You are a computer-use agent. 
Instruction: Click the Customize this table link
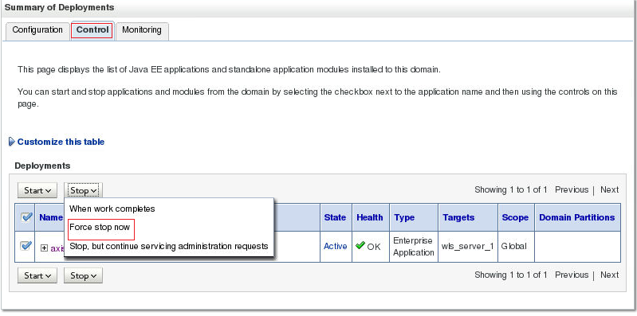coord(61,142)
